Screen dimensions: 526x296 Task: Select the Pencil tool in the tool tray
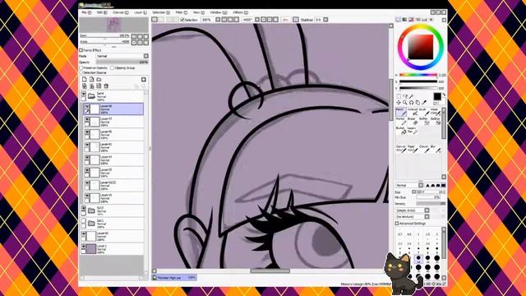(401, 112)
